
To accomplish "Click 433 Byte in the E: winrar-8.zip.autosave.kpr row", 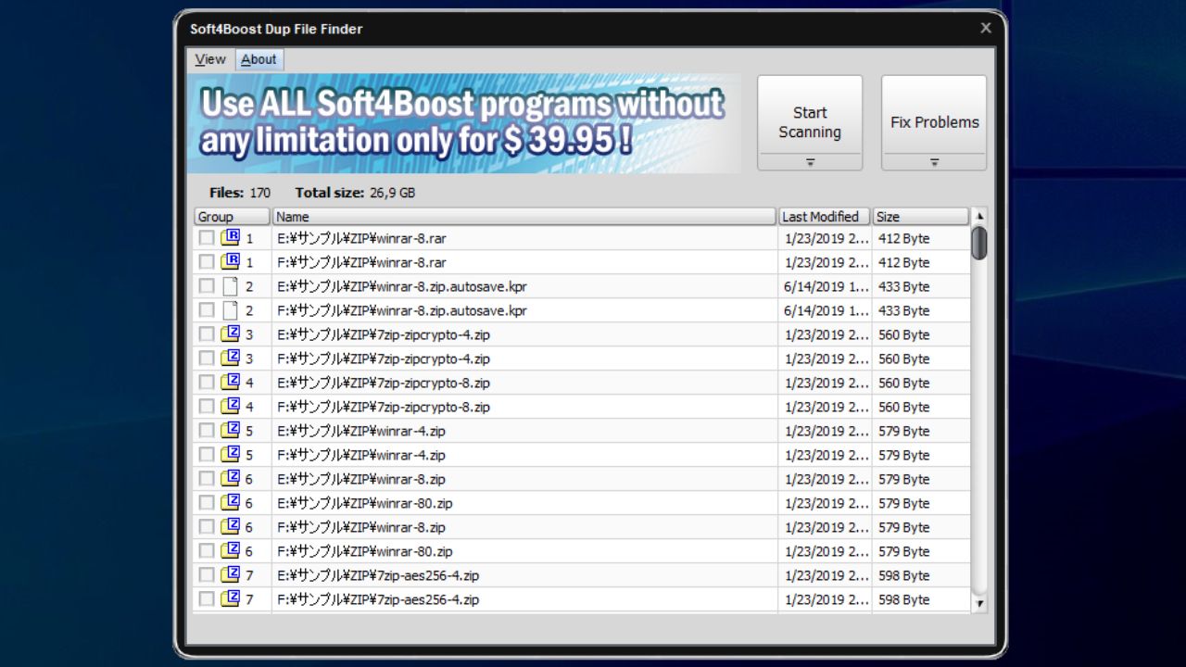I will pos(903,286).
